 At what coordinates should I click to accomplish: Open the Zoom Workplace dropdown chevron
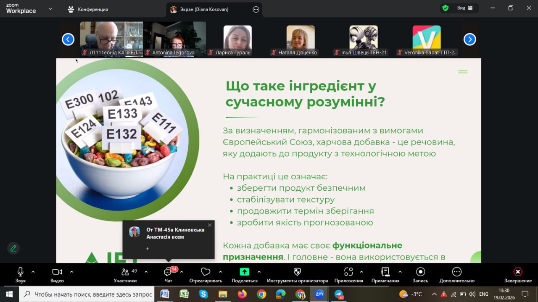[x=50, y=8]
